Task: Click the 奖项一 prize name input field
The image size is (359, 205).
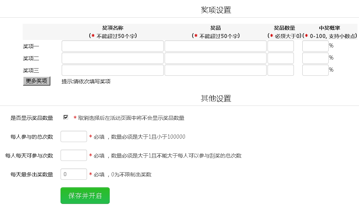Action: click(x=112, y=46)
